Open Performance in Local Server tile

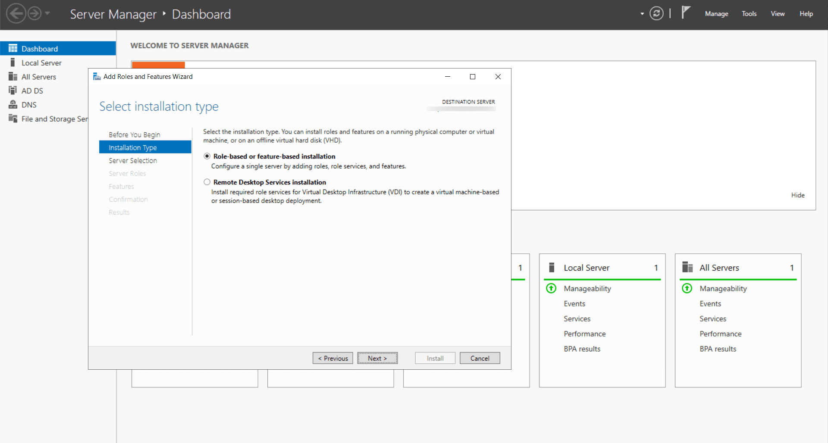pyautogui.click(x=585, y=334)
